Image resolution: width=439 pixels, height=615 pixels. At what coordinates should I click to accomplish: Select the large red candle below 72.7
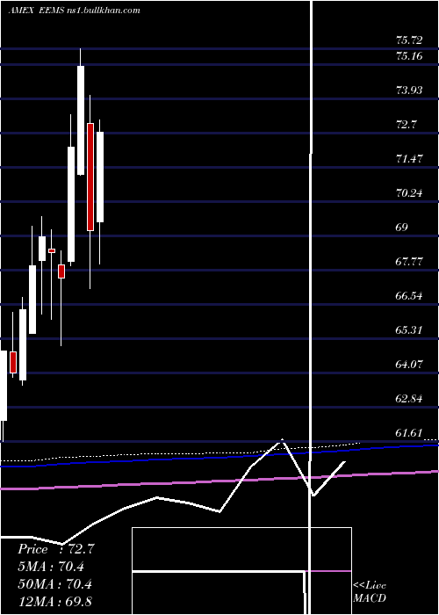[x=90, y=177]
